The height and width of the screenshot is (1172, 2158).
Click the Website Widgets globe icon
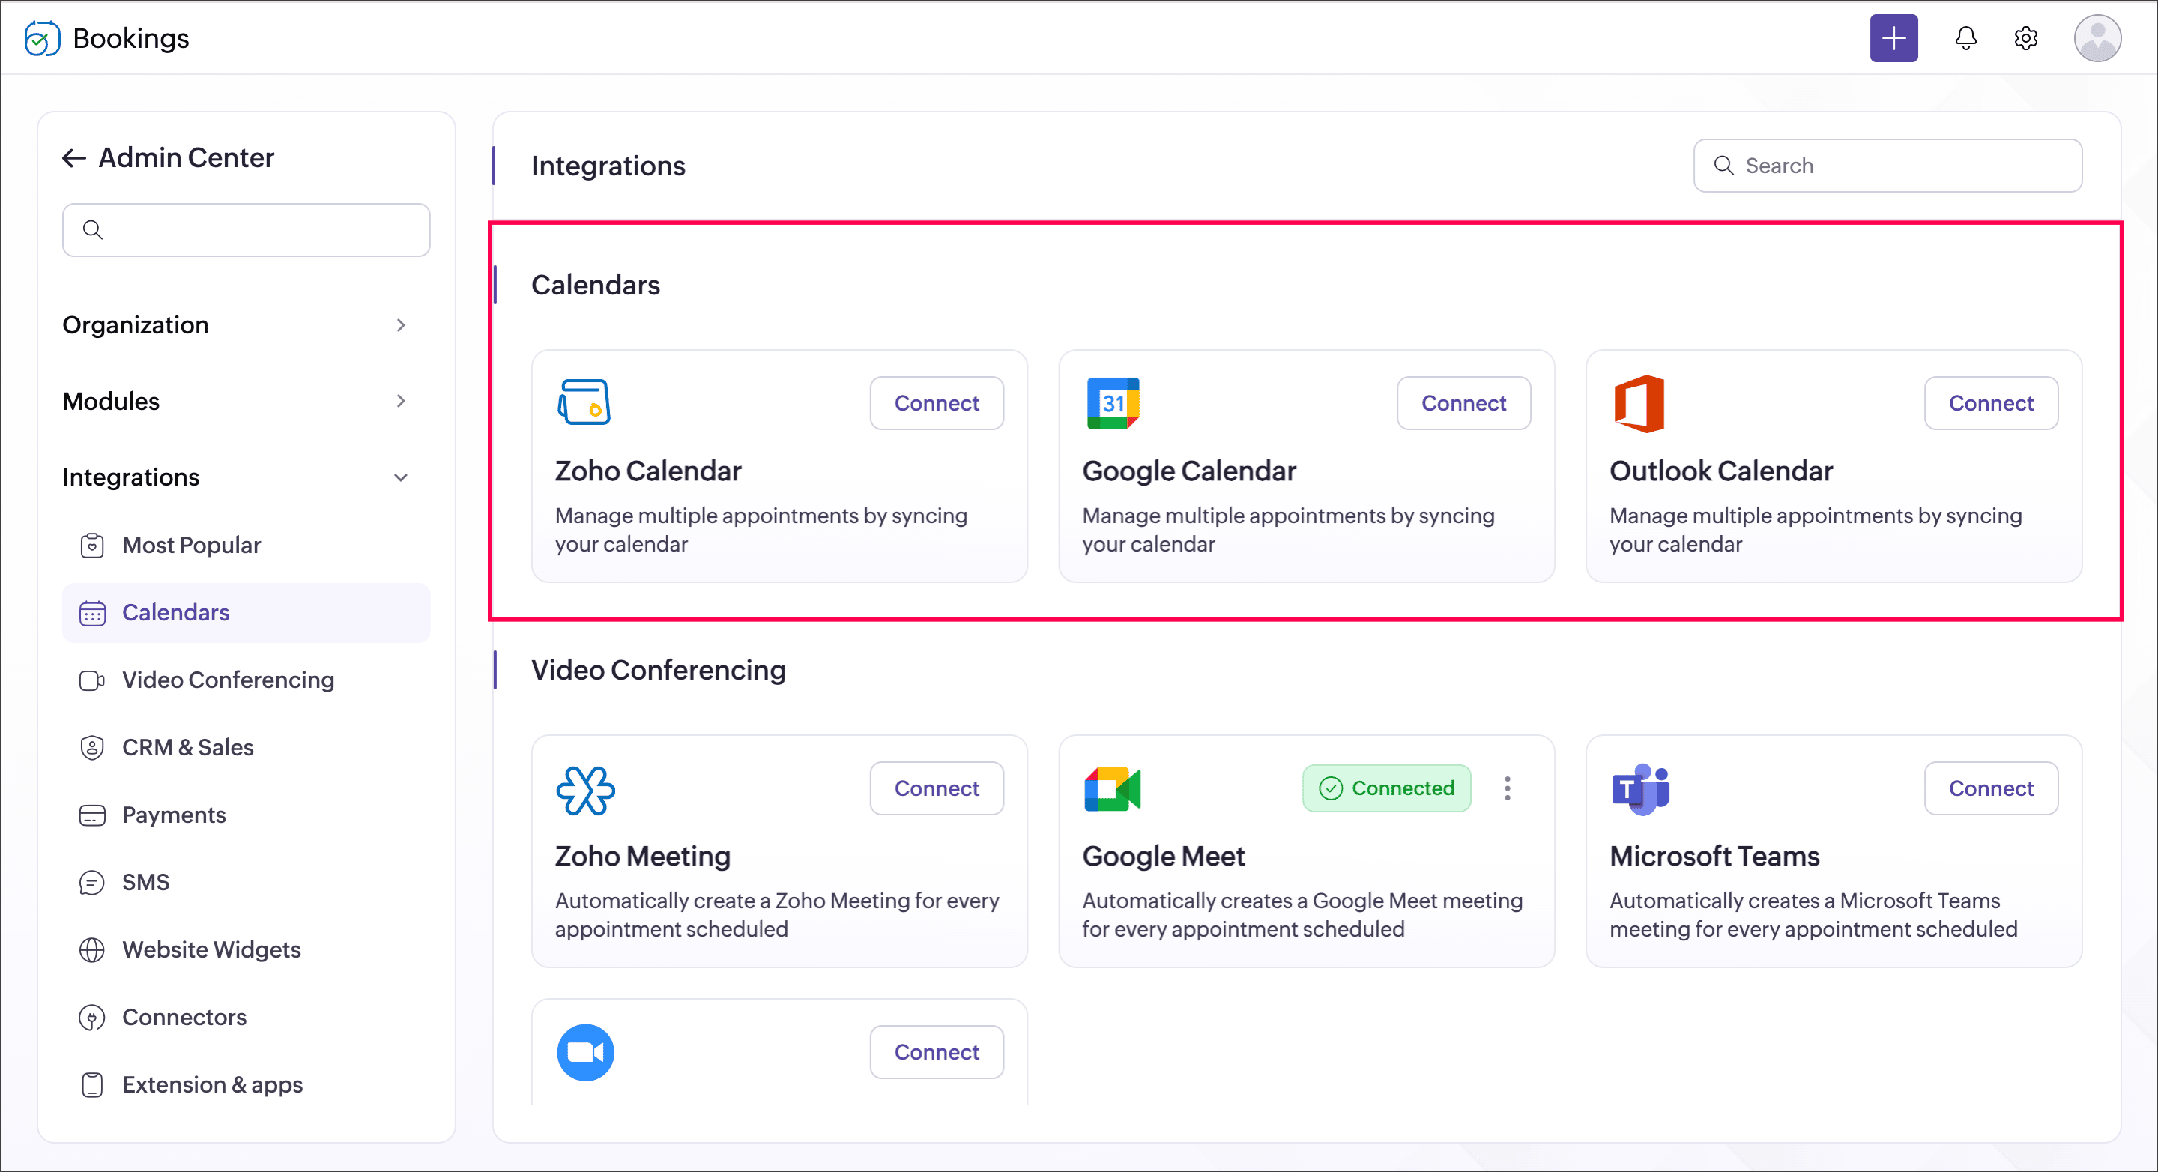pyautogui.click(x=92, y=950)
